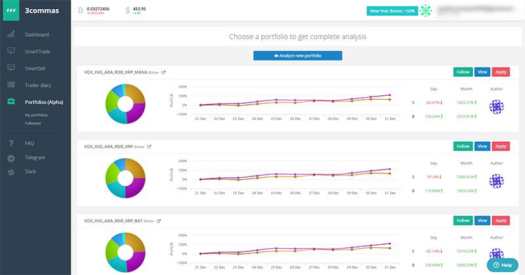Open the Trader diary list icon
The image size is (525, 275).
point(11,85)
